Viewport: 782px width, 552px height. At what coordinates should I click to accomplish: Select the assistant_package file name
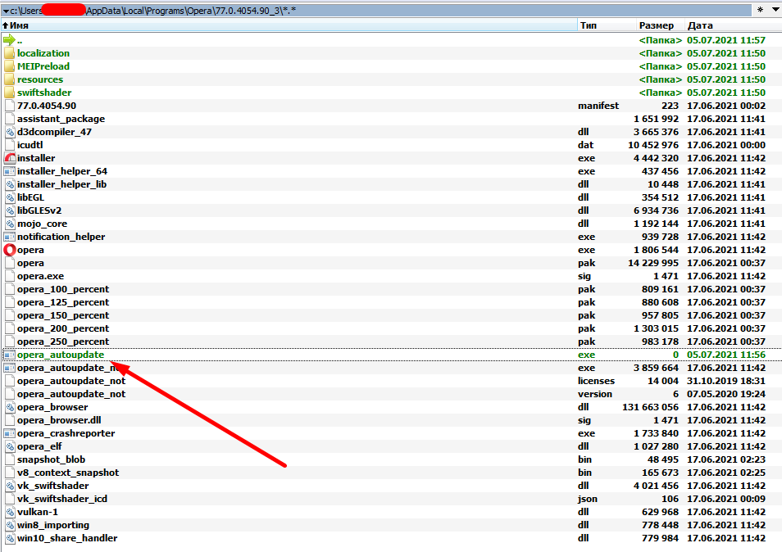click(61, 119)
